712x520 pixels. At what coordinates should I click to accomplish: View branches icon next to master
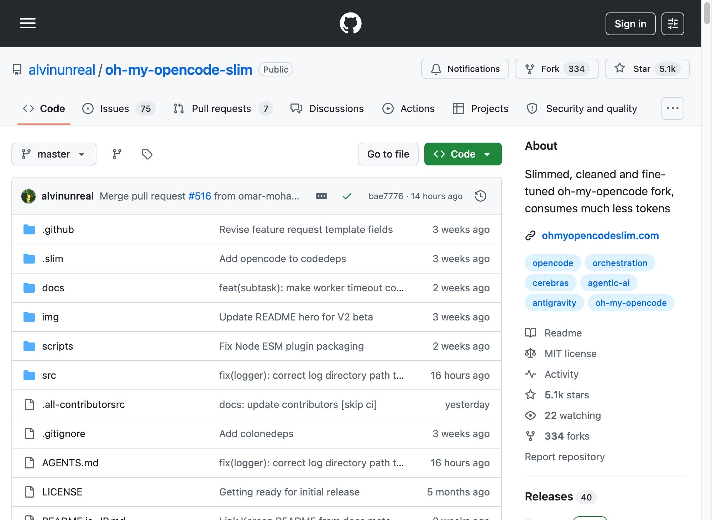pos(117,154)
